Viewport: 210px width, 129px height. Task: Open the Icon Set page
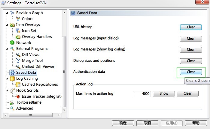click(29, 31)
